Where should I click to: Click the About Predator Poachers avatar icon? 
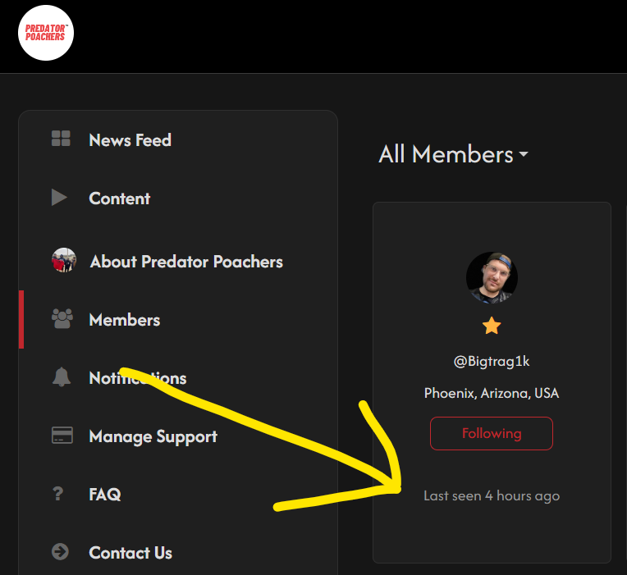tap(64, 260)
